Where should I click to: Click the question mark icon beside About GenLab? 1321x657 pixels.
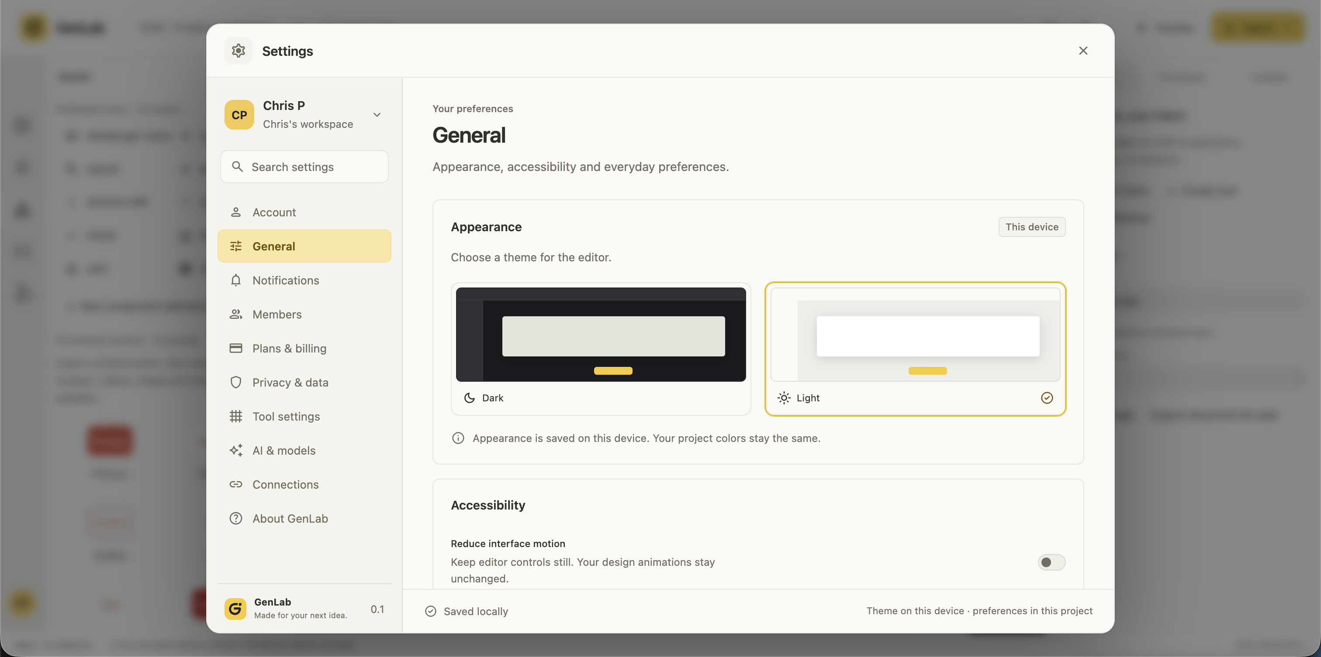[236, 519]
